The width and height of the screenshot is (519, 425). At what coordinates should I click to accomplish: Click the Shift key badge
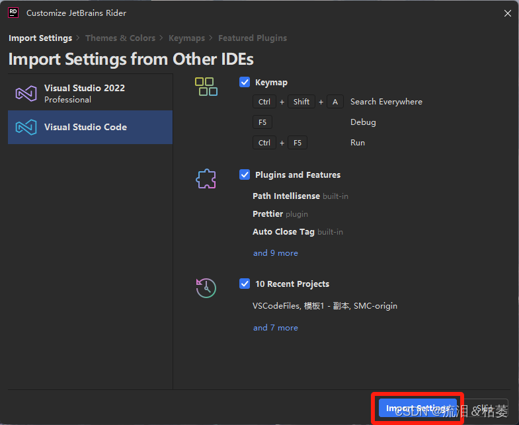301,102
